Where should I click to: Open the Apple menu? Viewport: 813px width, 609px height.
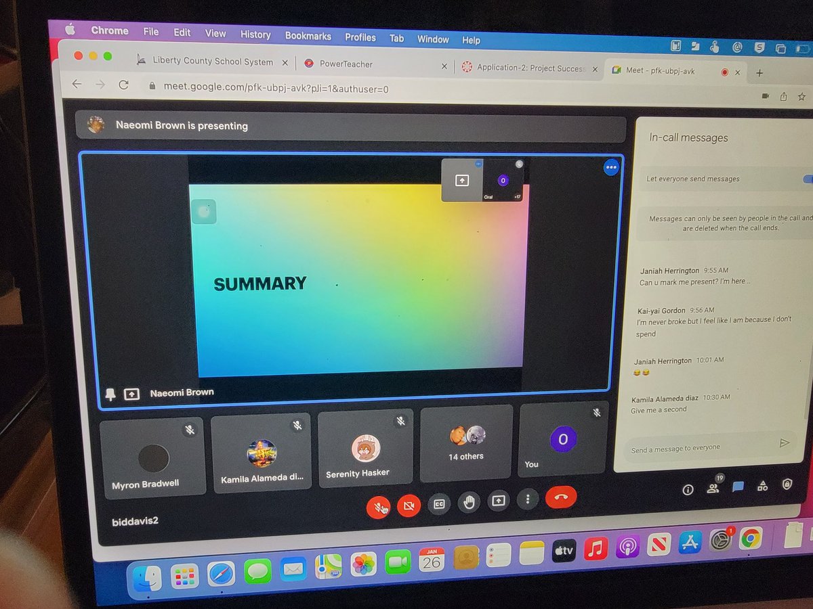tap(70, 30)
